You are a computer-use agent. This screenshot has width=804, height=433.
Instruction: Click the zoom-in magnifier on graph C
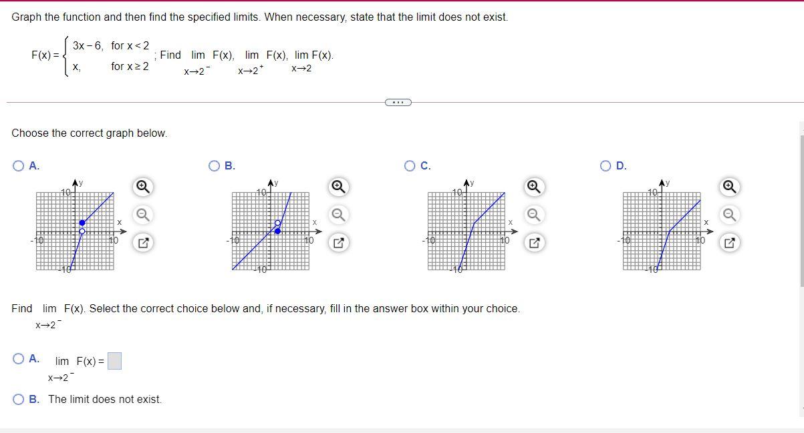(533, 187)
